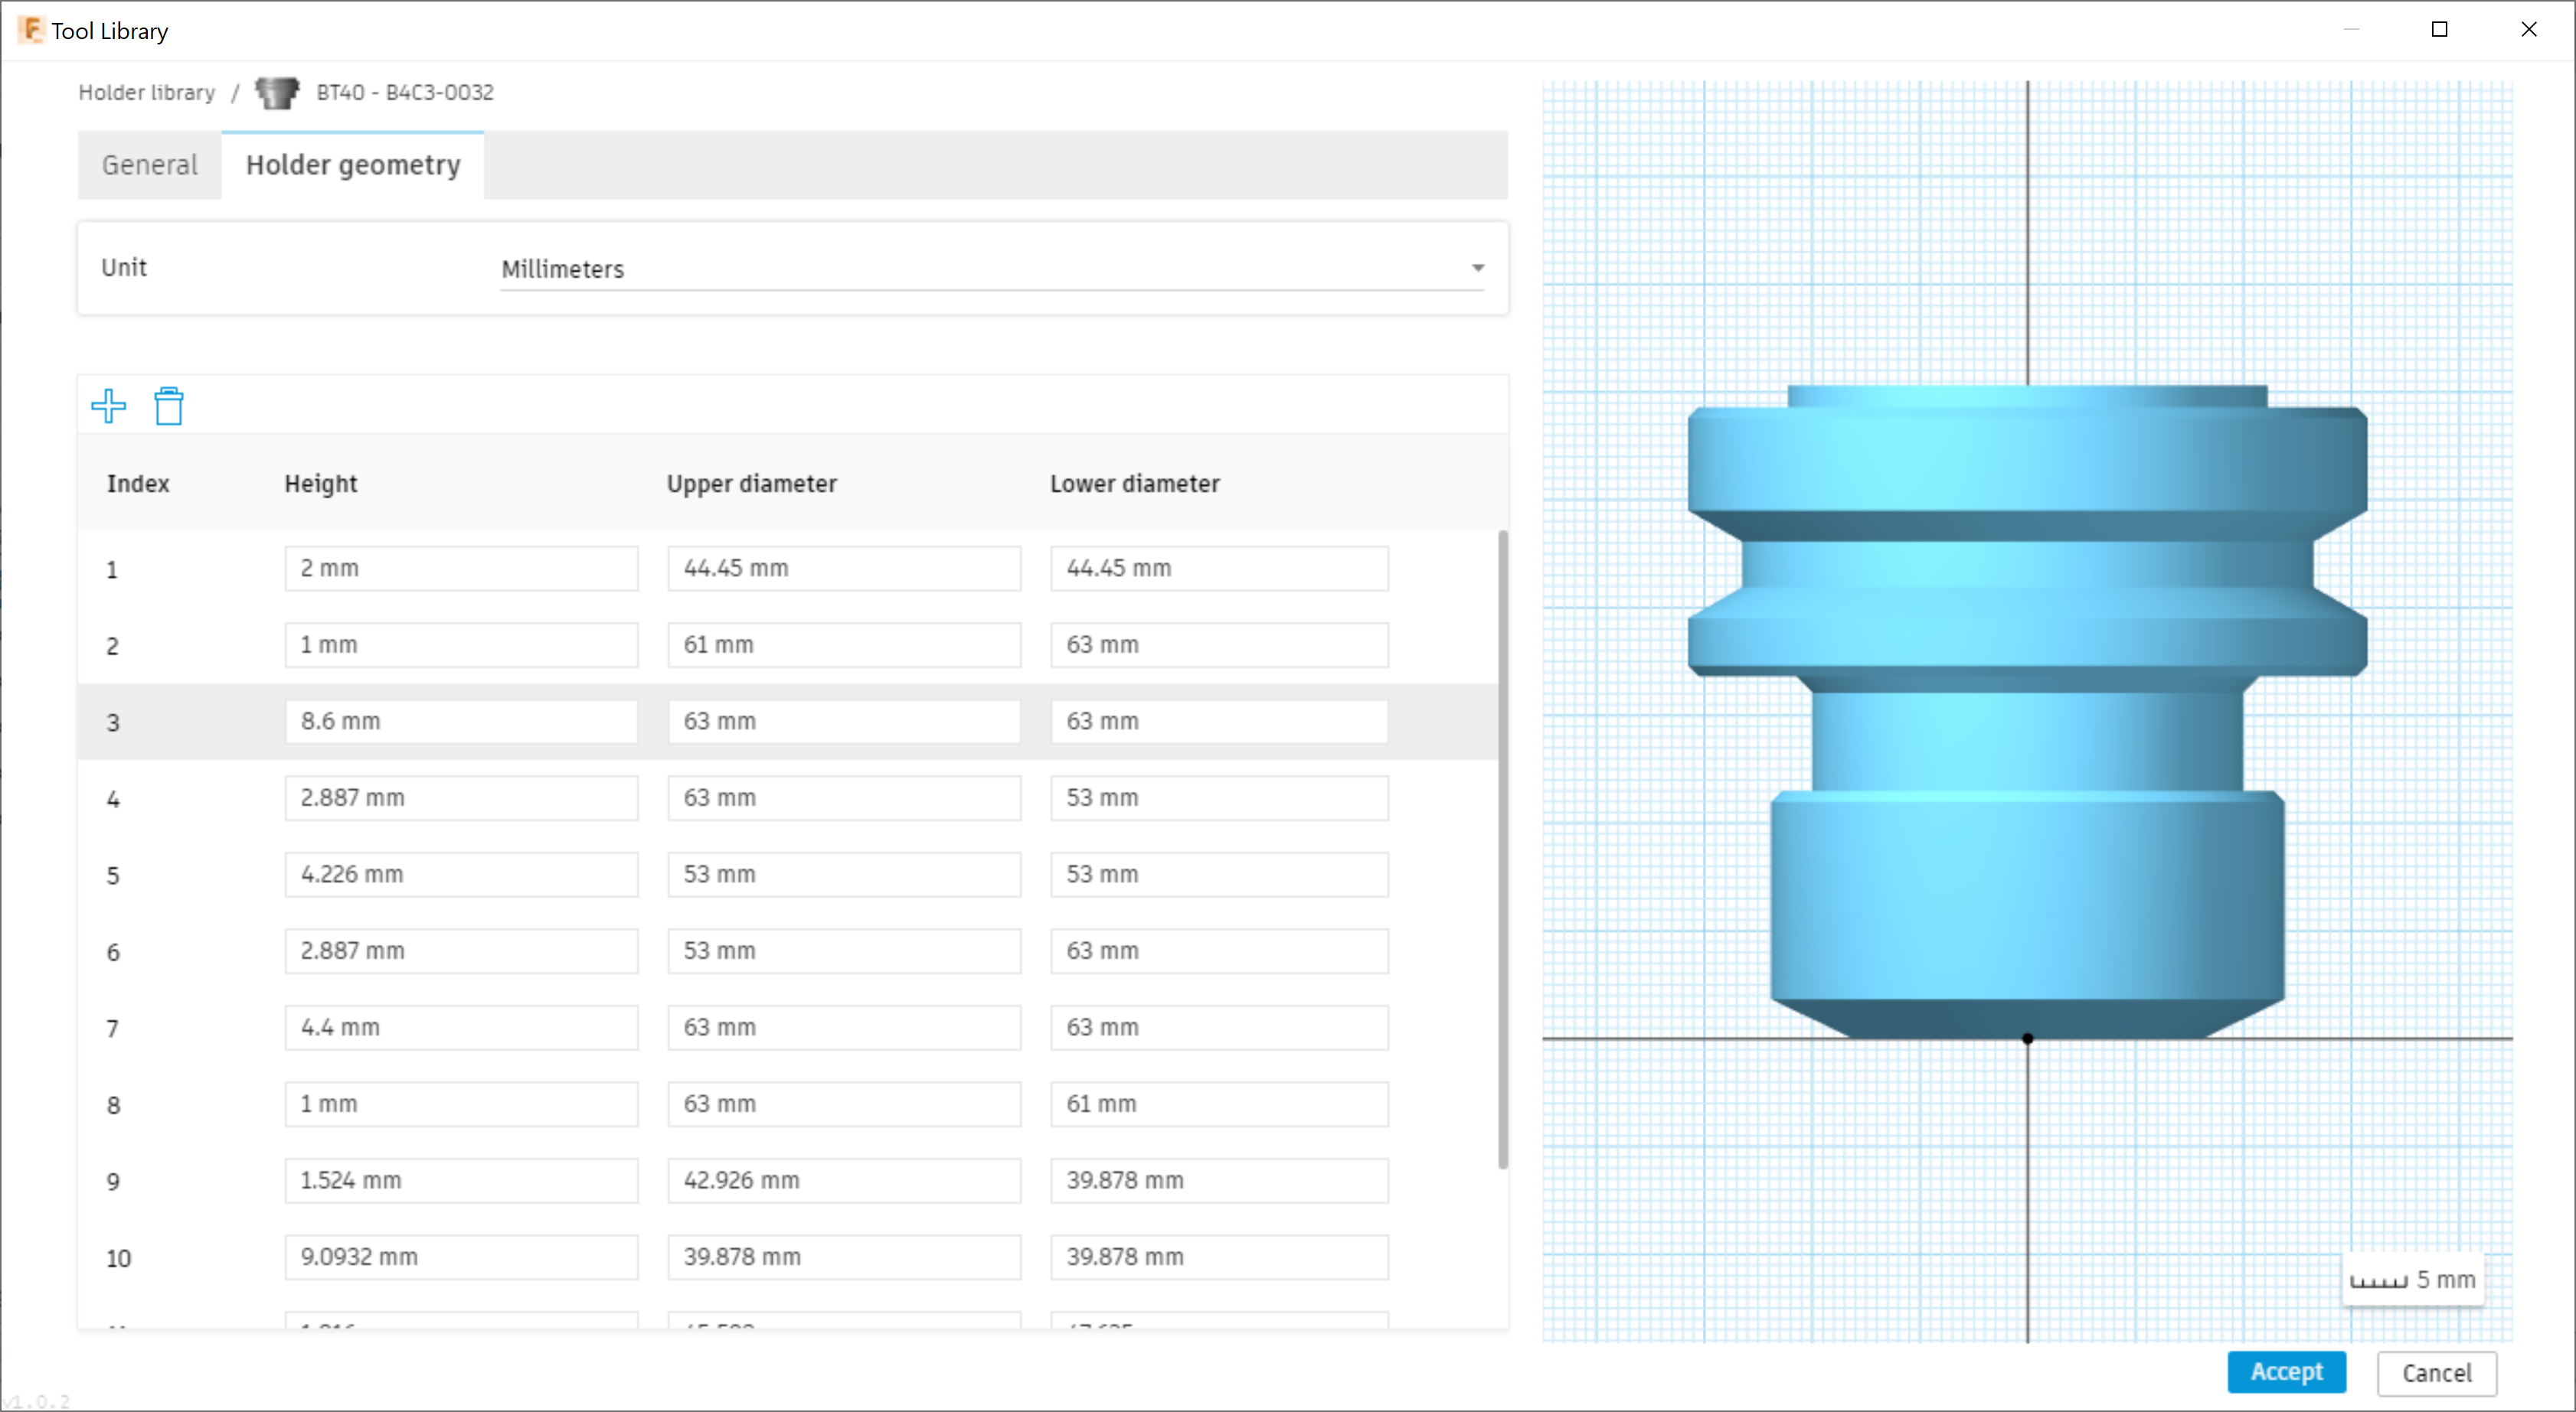Edit the 39.878 mm lower diameter in row 10
The image size is (2576, 1412).
(1218, 1257)
